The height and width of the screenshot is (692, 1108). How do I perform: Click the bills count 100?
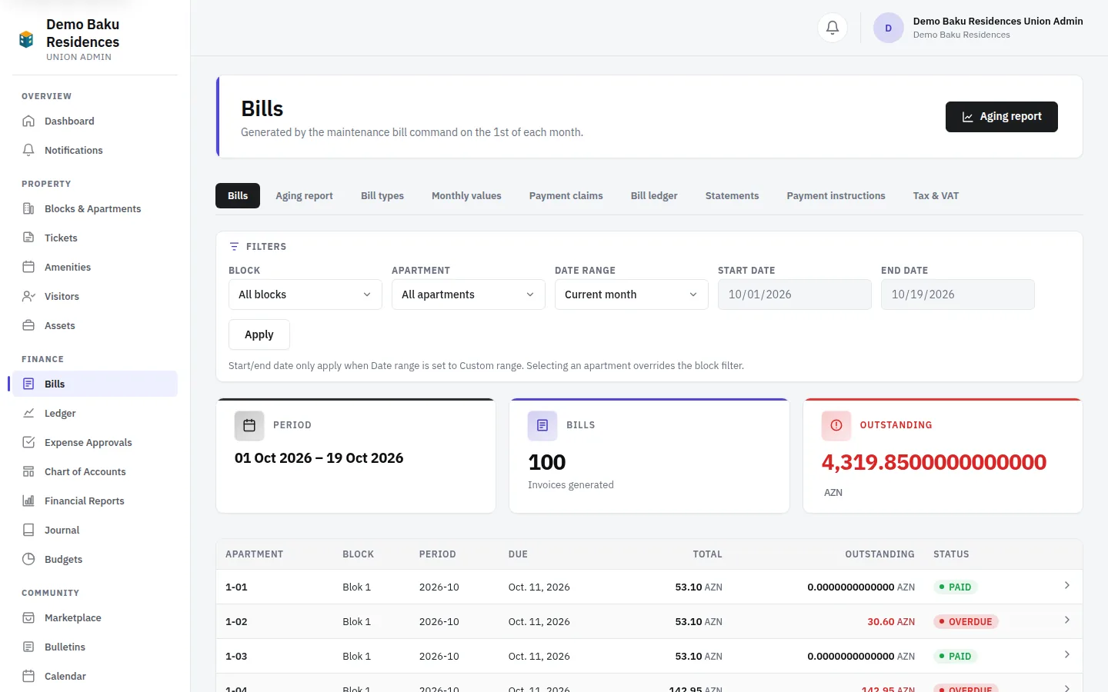547,462
